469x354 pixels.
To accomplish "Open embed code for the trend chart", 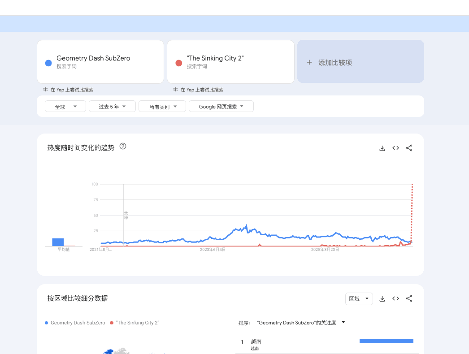I will point(395,148).
